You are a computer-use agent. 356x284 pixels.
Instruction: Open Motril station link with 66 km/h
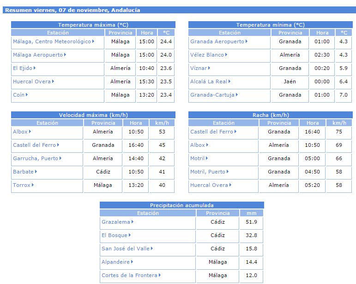(x=199, y=158)
